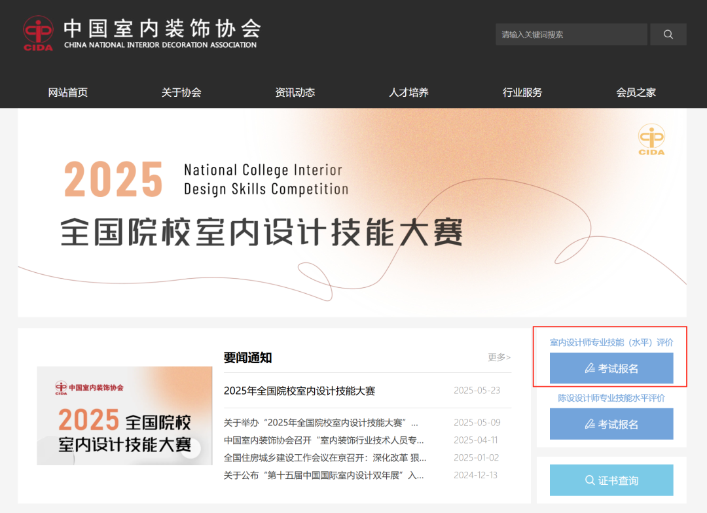707x513 pixels.
Task: Click 考试报名 button under 室内设计师专业技能评价
Action: point(611,368)
